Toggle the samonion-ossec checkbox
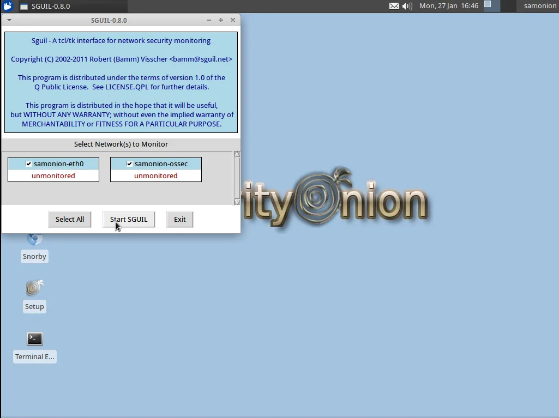Screen dimensions: 559x418 point(129,163)
